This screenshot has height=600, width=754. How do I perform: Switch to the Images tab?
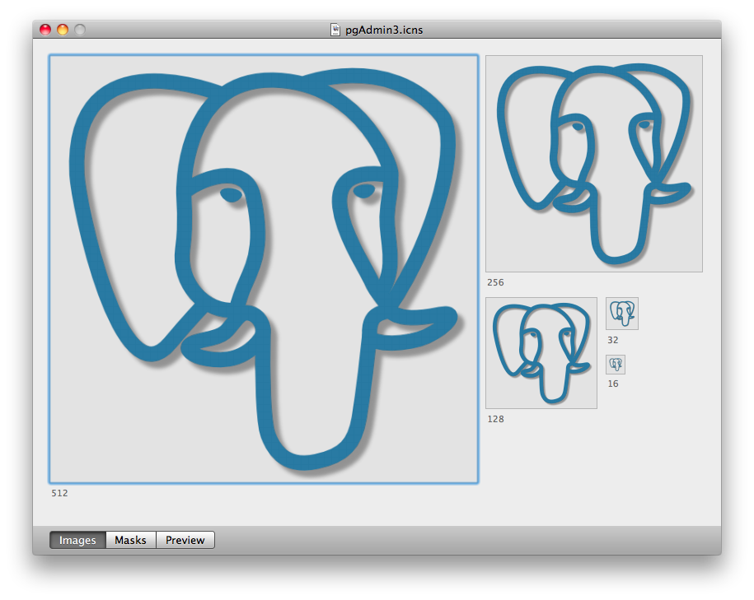[x=77, y=540]
